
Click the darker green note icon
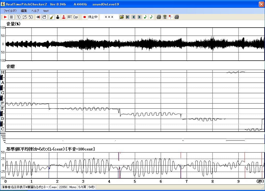pyautogui.click(x=145, y=17)
